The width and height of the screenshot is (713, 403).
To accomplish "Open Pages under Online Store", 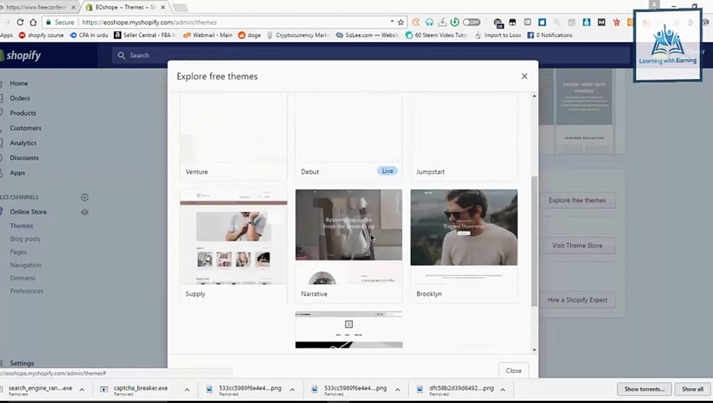I will tap(18, 252).
